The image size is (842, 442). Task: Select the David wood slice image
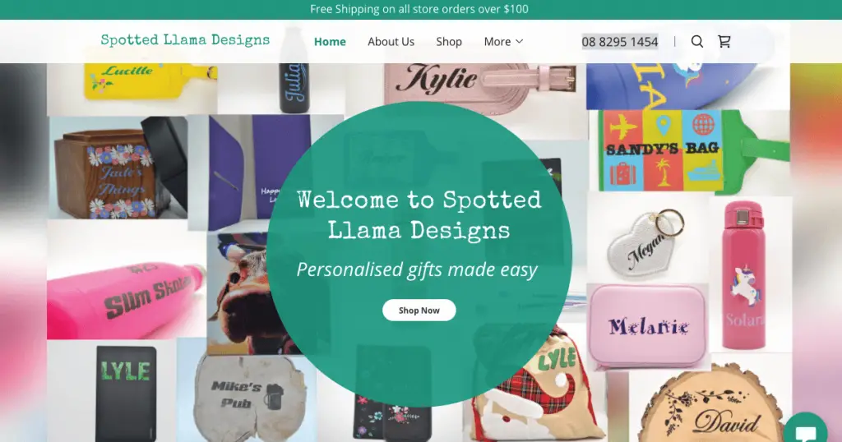[710, 406]
